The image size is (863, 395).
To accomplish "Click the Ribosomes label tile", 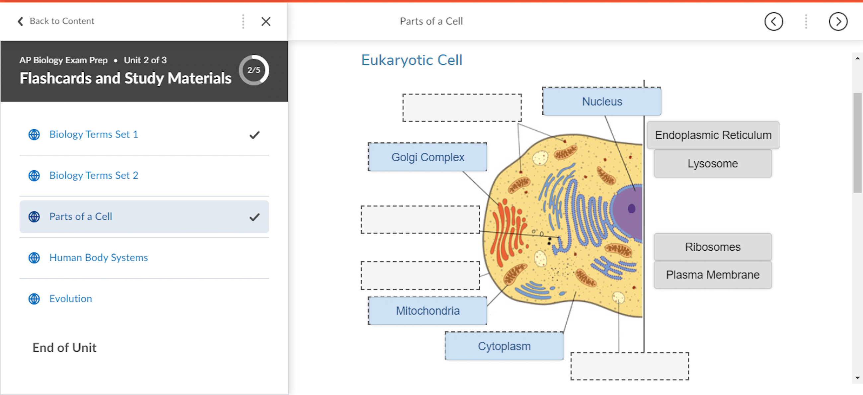I will 712,247.
